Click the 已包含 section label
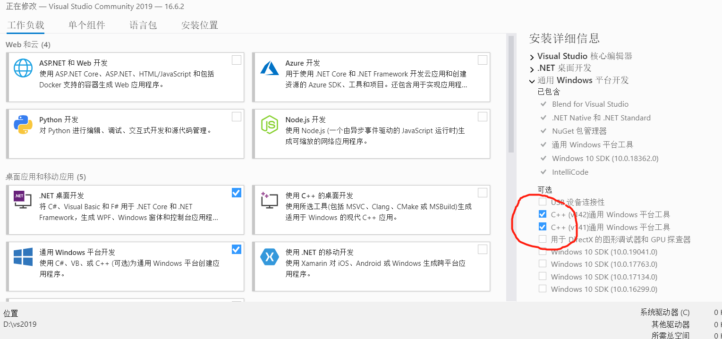This screenshot has width=722, height=339. [x=549, y=92]
